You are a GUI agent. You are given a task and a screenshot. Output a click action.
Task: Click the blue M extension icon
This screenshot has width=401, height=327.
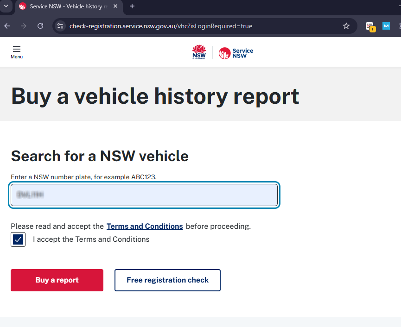coord(386,26)
